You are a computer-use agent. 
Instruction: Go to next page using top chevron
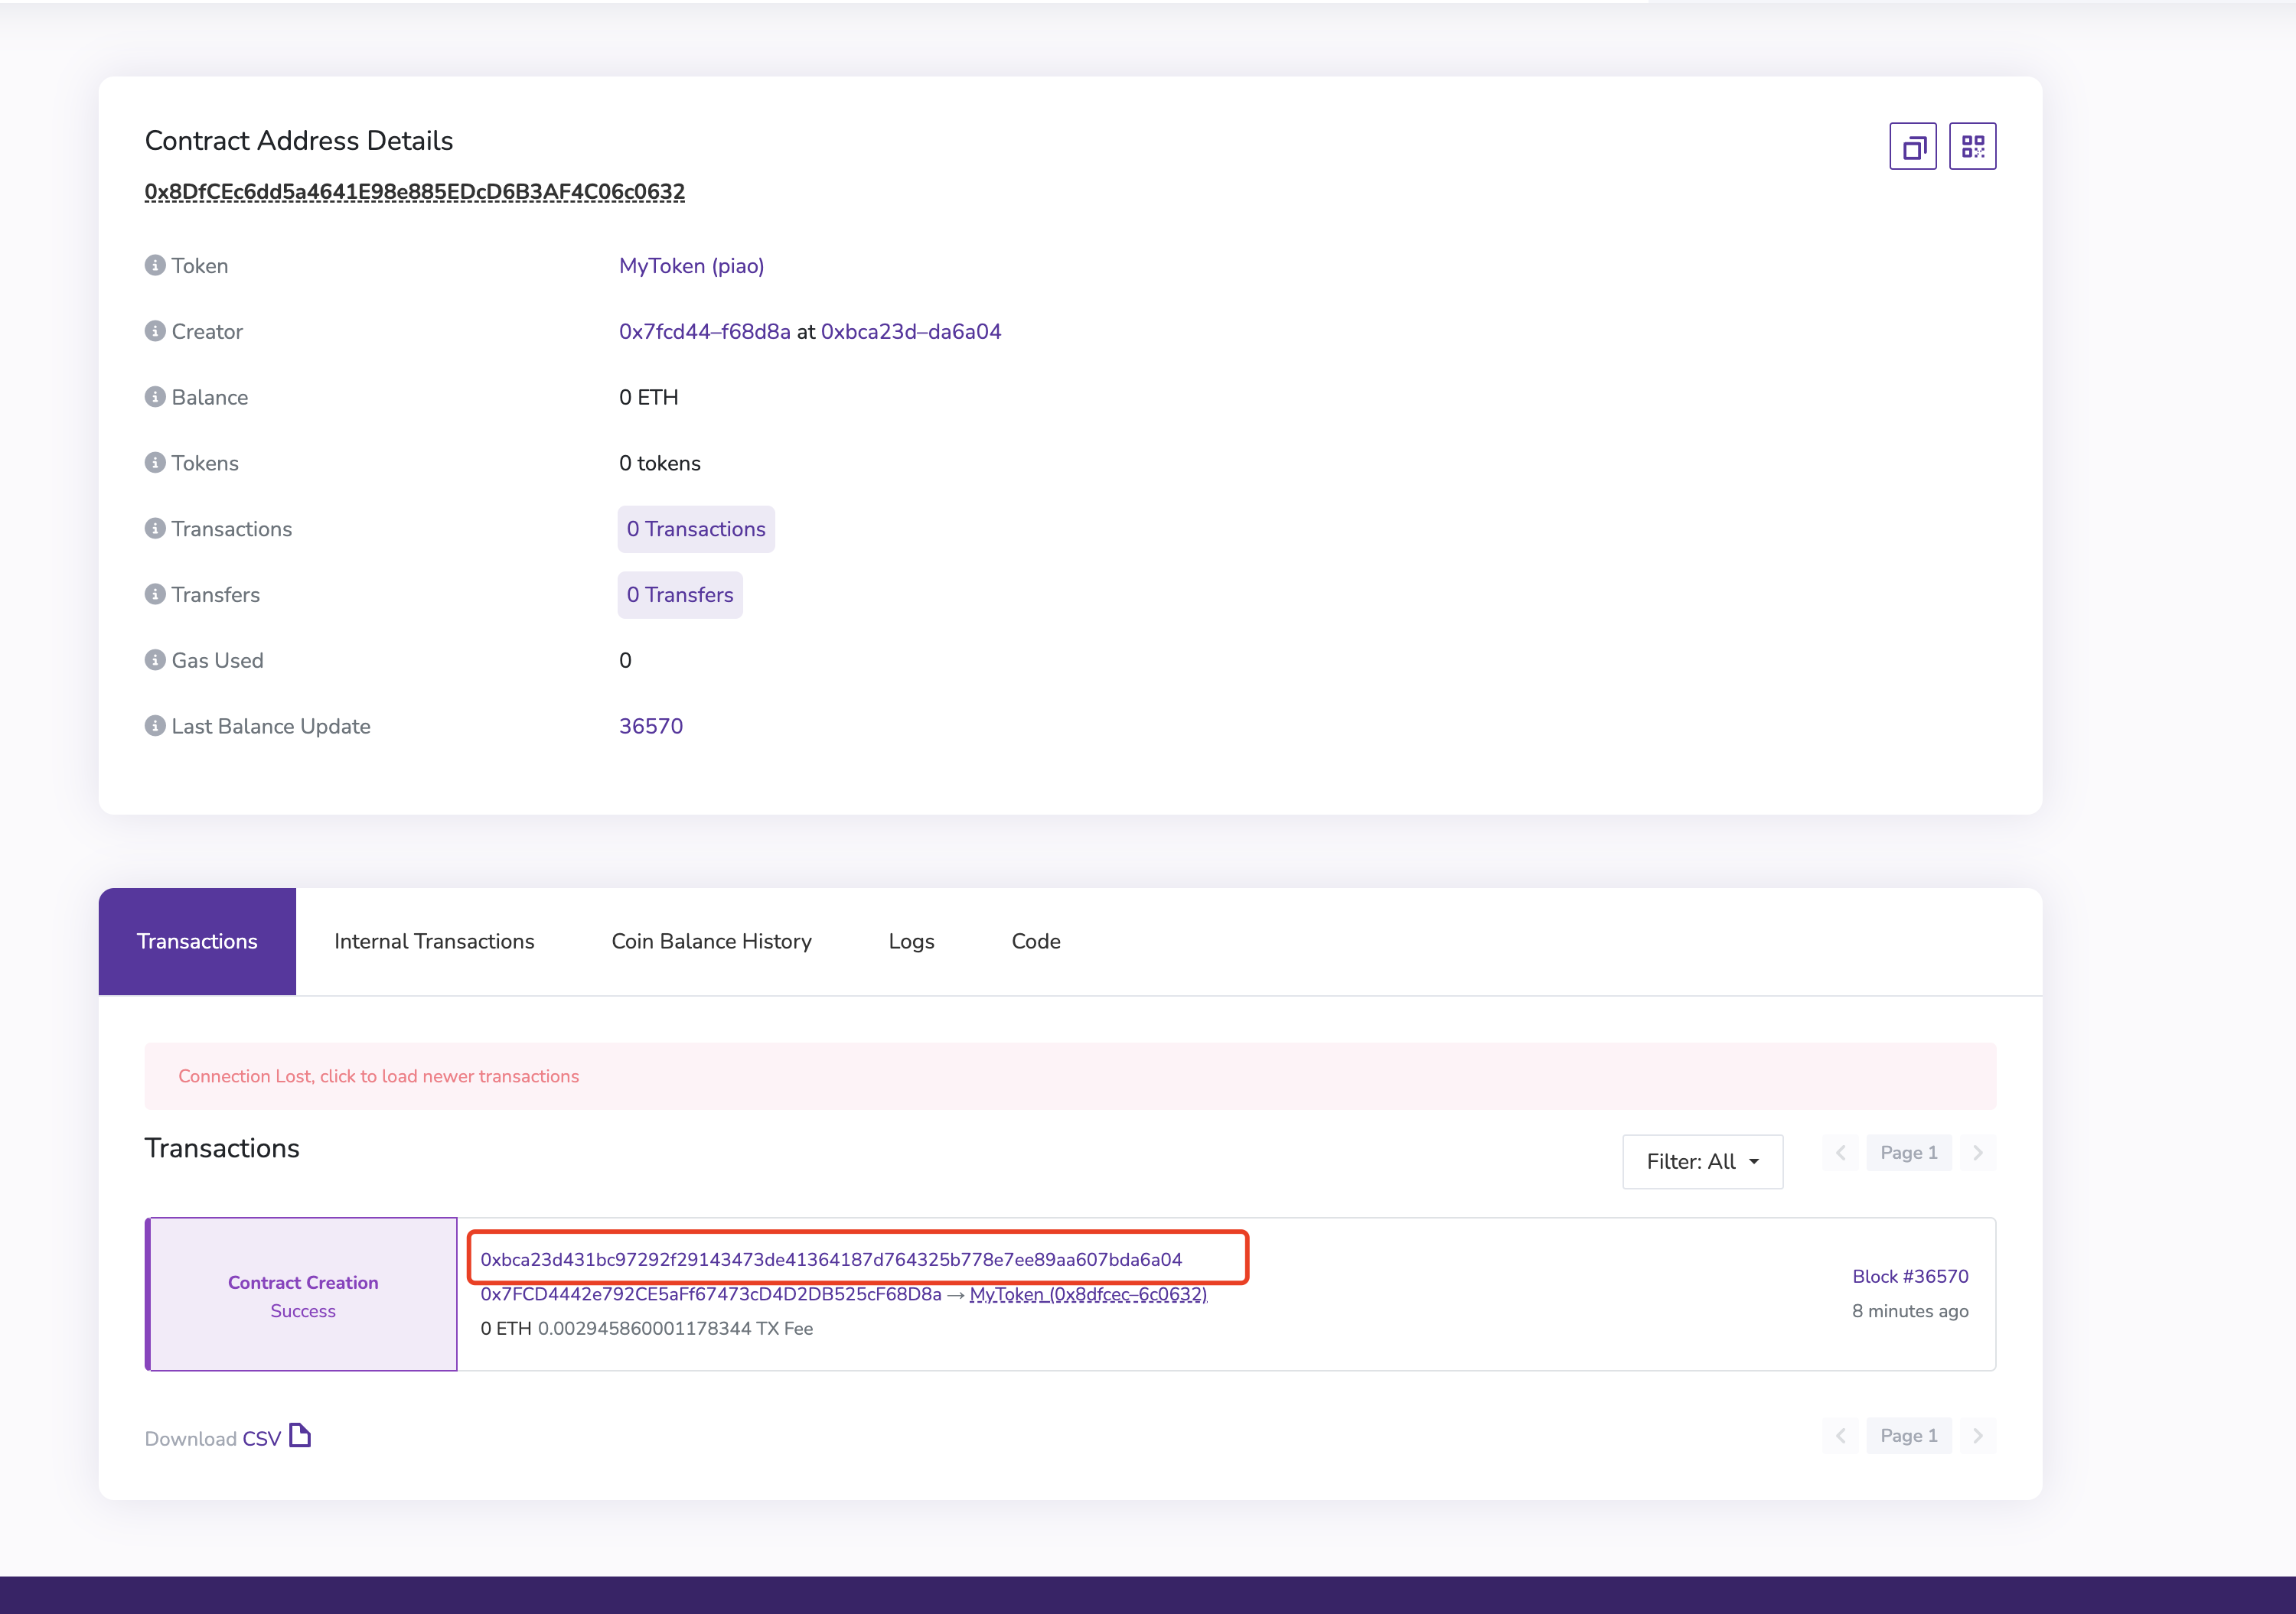[x=1977, y=1152]
